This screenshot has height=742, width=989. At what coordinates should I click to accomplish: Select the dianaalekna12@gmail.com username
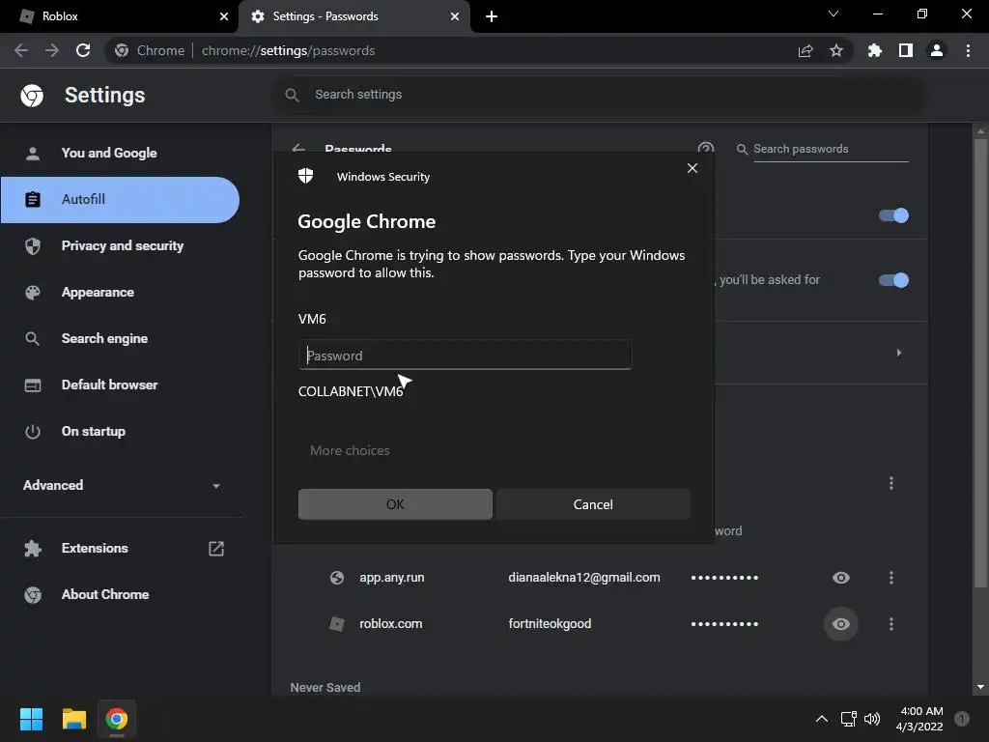point(584,578)
